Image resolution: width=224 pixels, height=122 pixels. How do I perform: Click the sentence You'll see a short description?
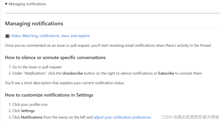(x=65, y=83)
